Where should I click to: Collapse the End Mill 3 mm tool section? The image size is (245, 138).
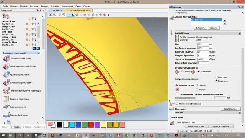pyautogui.click(x=240, y=33)
